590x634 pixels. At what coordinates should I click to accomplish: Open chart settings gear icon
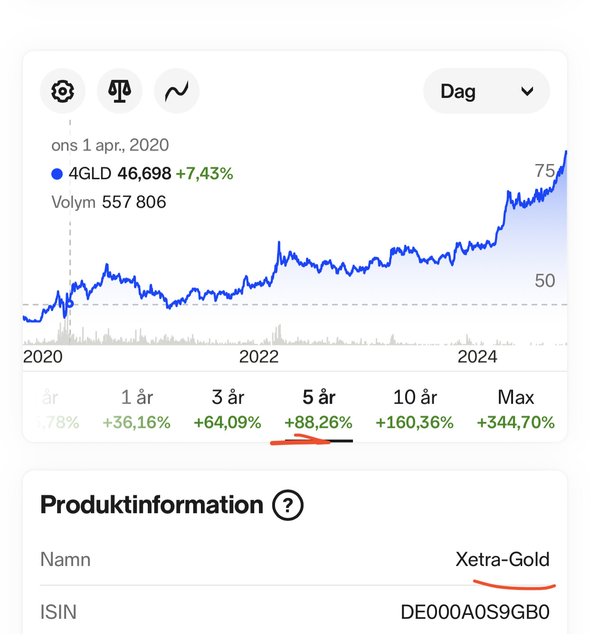coord(63,91)
